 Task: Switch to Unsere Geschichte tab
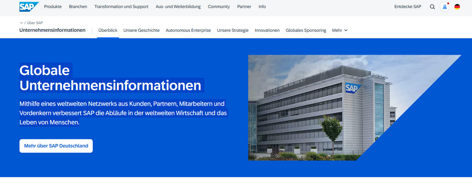tap(141, 30)
